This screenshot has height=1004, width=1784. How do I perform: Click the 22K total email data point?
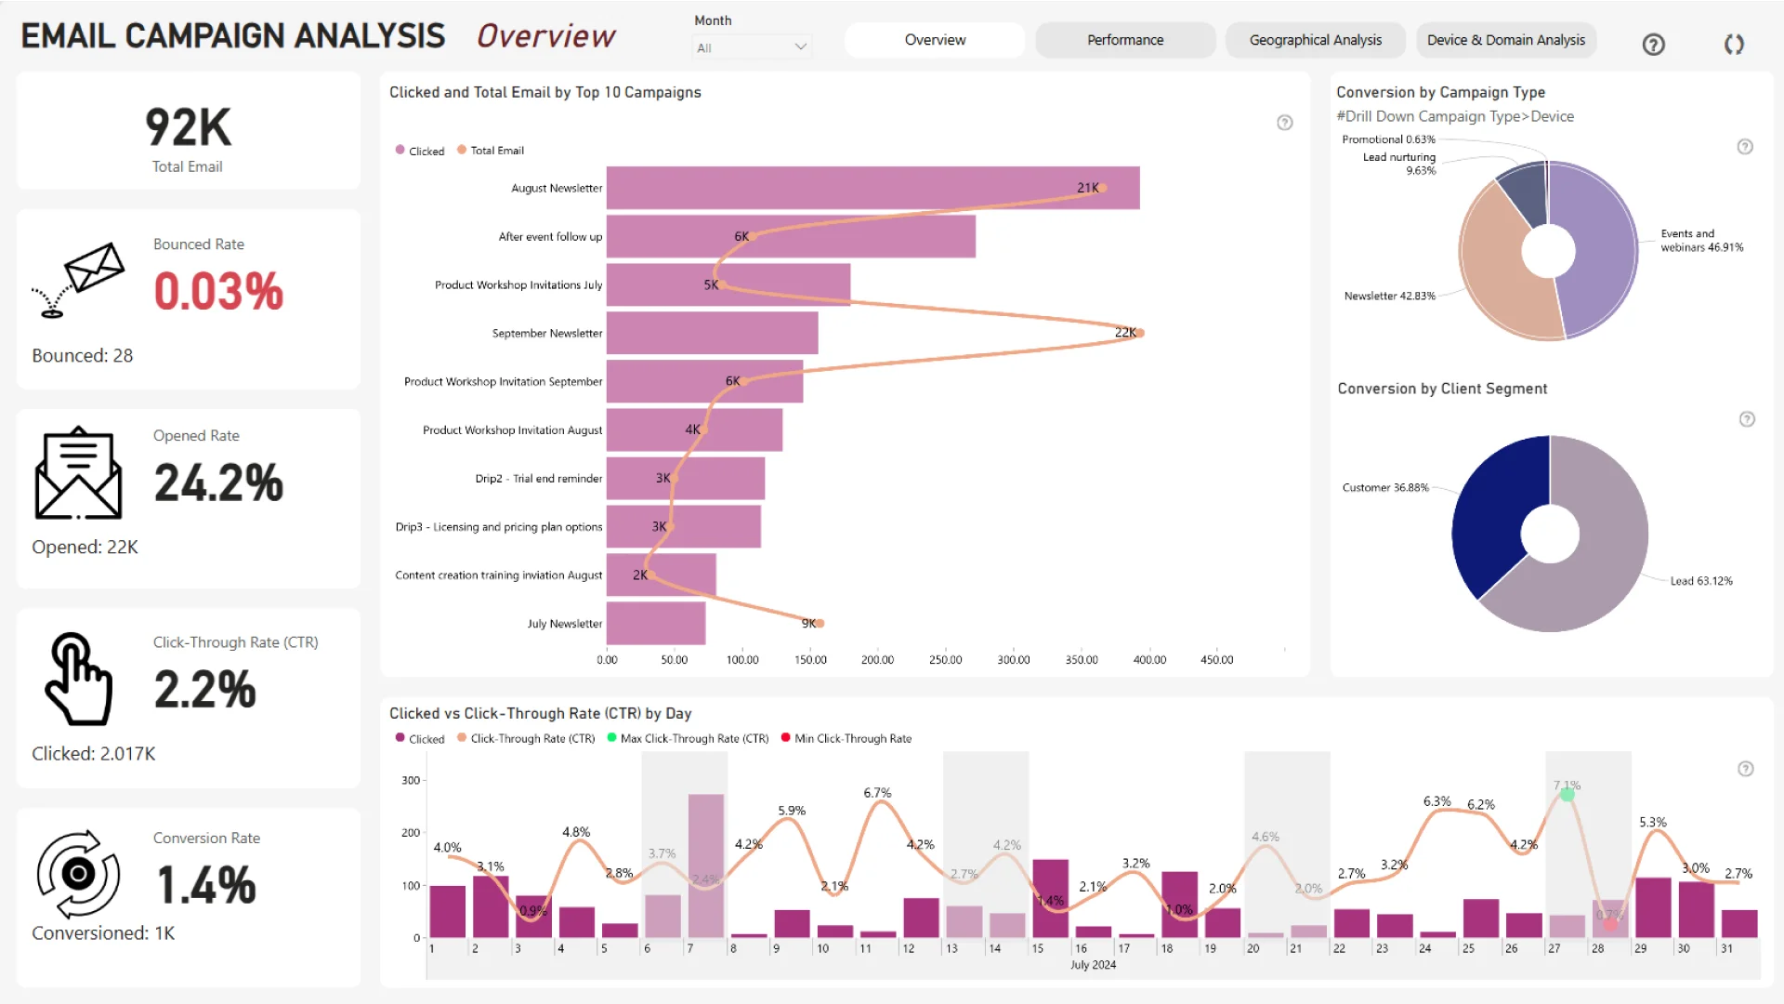(1140, 333)
